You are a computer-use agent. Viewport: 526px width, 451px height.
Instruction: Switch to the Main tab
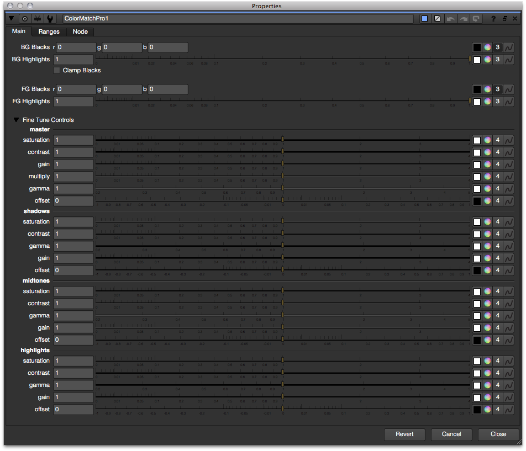[x=19, y=31]
